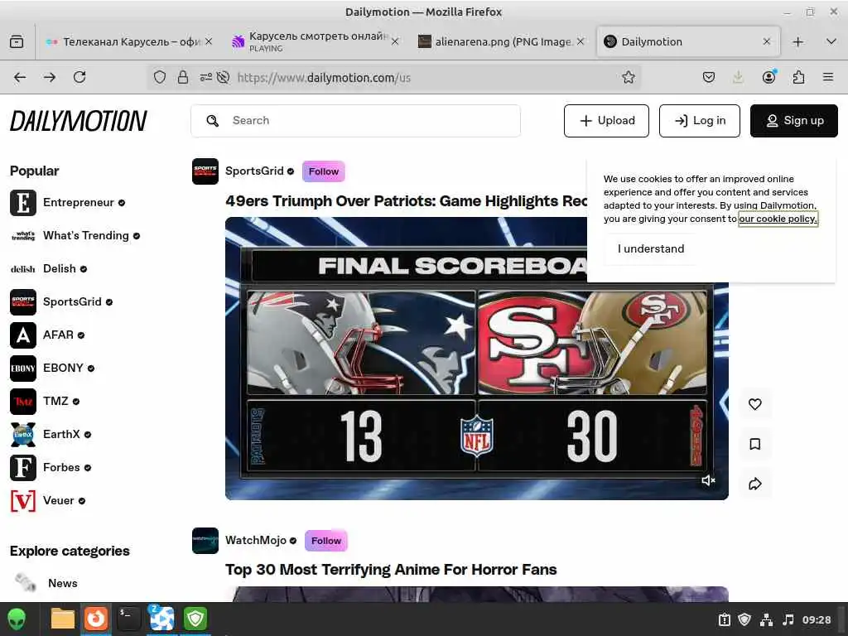Click the Sign up button

click(794, 121)
